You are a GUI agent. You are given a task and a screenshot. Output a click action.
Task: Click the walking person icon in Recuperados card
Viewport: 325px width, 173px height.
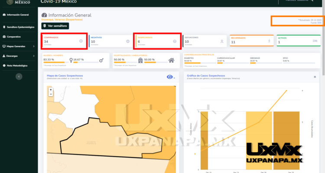269,41
